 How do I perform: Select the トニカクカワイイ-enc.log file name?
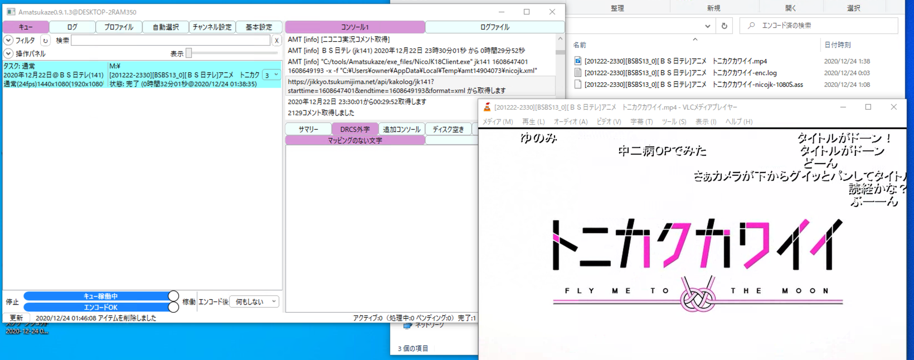(680, 73)
